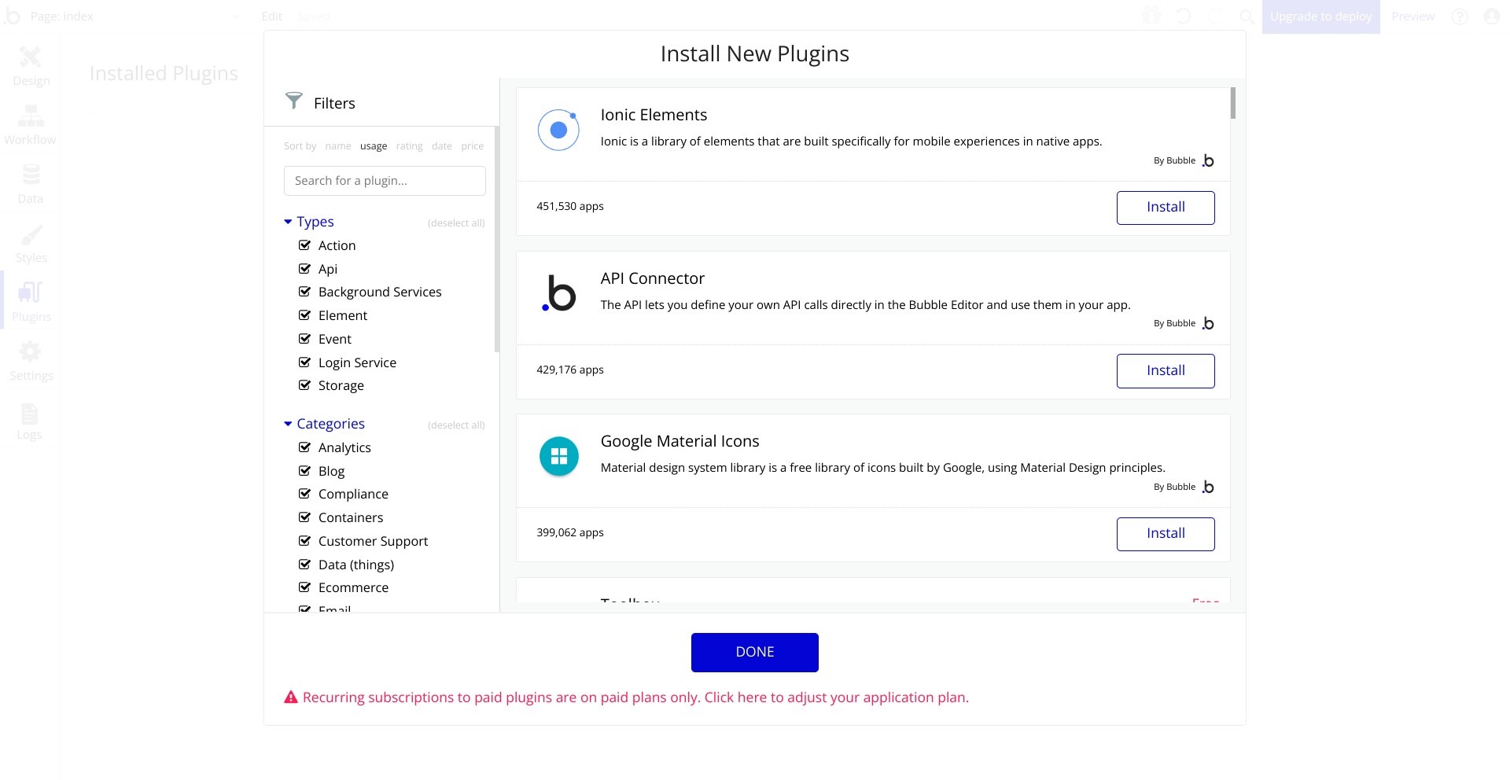Install the API Connector plugin
The height and width of the screenshot is (780, 1510).
[1166, 371]
